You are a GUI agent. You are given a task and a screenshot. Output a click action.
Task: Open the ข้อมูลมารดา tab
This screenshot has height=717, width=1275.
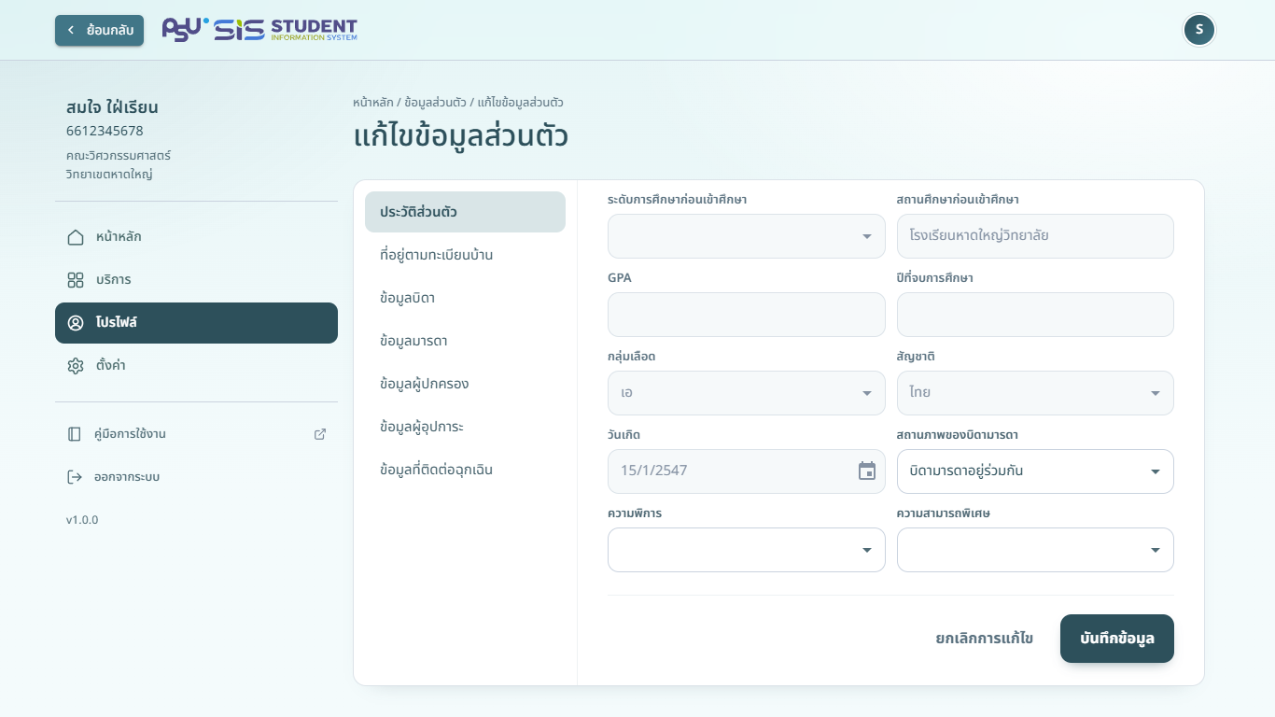coord(465,341)
